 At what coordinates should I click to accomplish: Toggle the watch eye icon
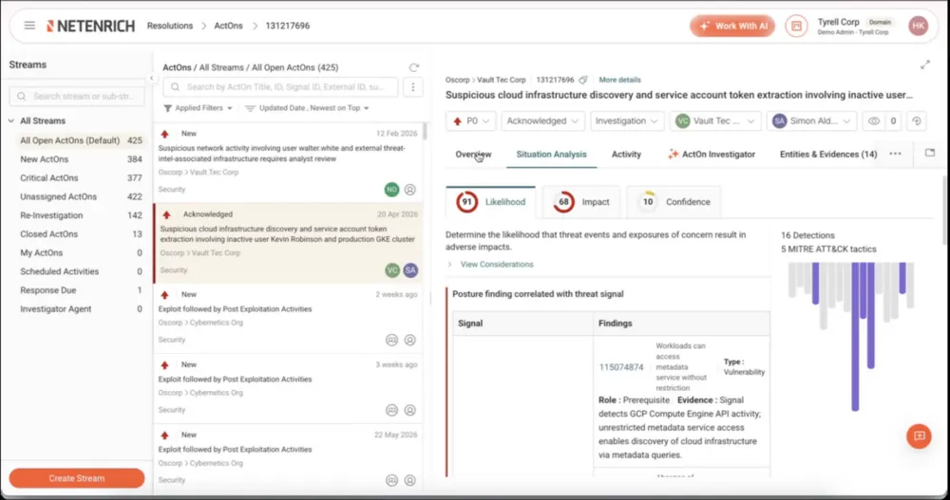point(874,121)
